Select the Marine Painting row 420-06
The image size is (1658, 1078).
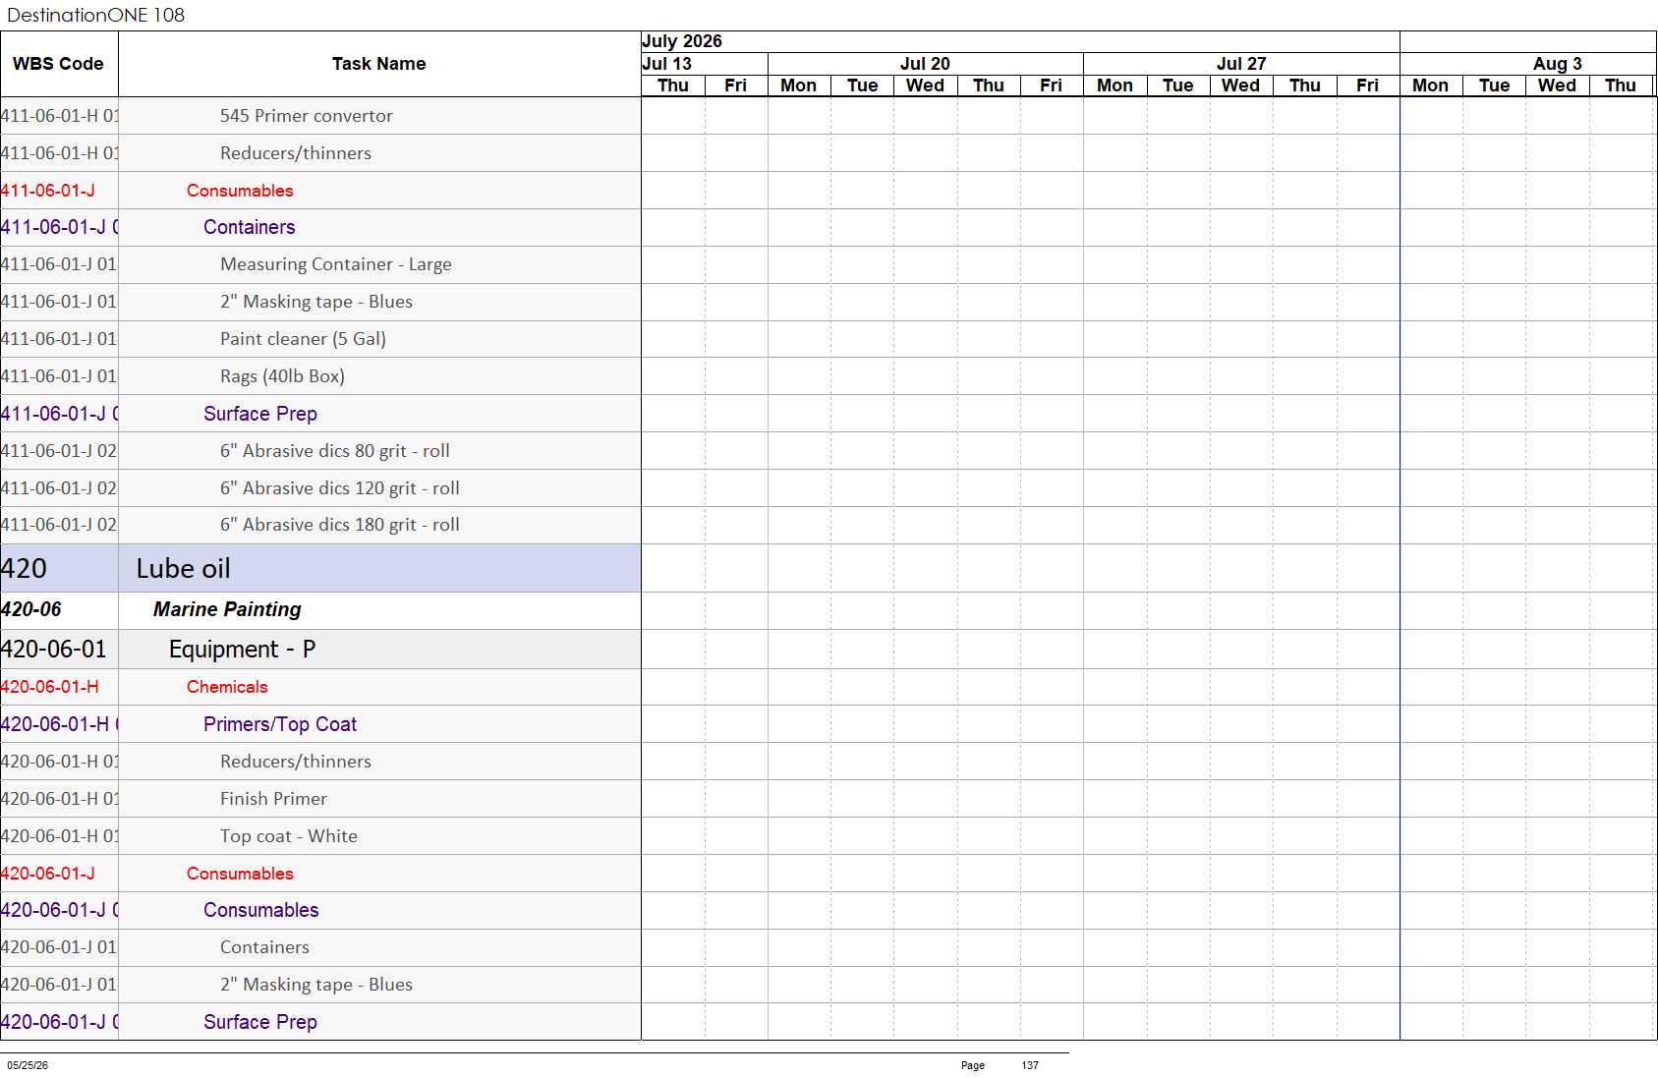pos(320,610)
